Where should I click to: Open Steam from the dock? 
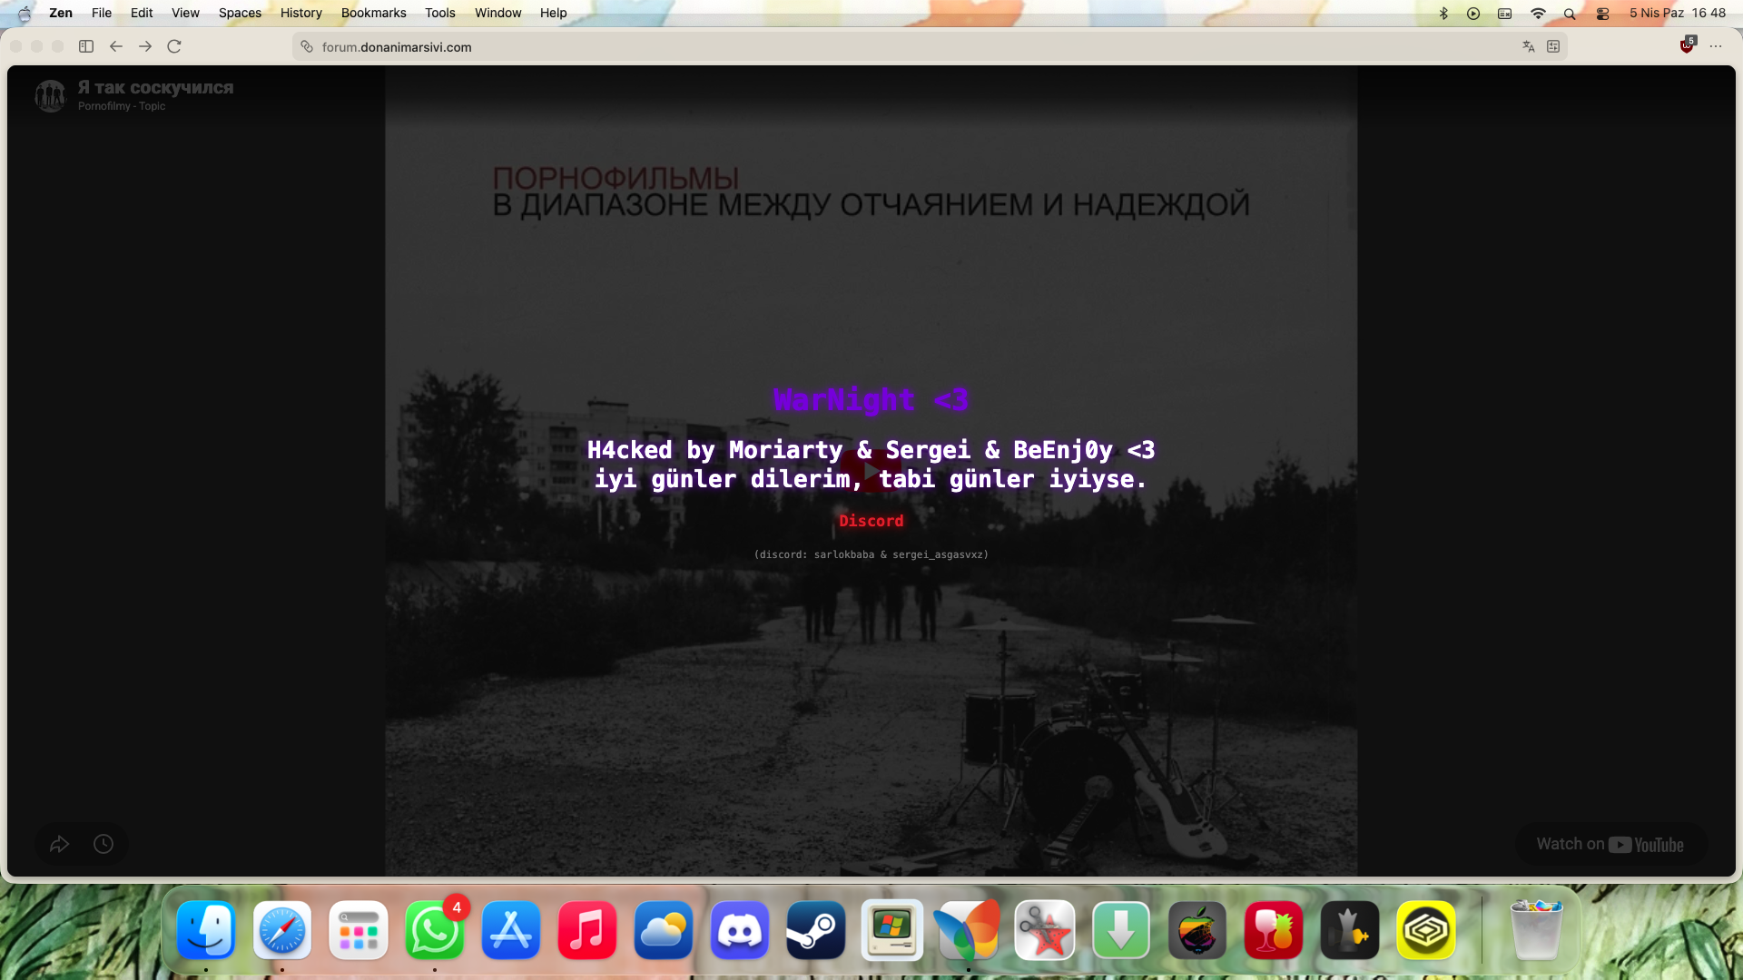click(x=816, y=930)
